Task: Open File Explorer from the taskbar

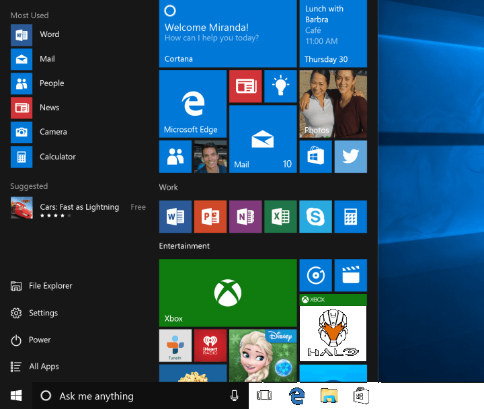Action: coord(329,396)
